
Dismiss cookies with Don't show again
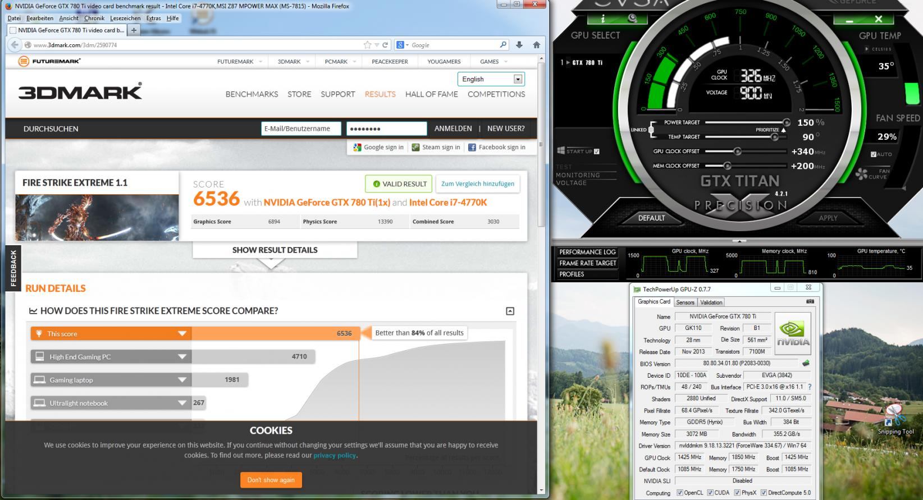271,480
